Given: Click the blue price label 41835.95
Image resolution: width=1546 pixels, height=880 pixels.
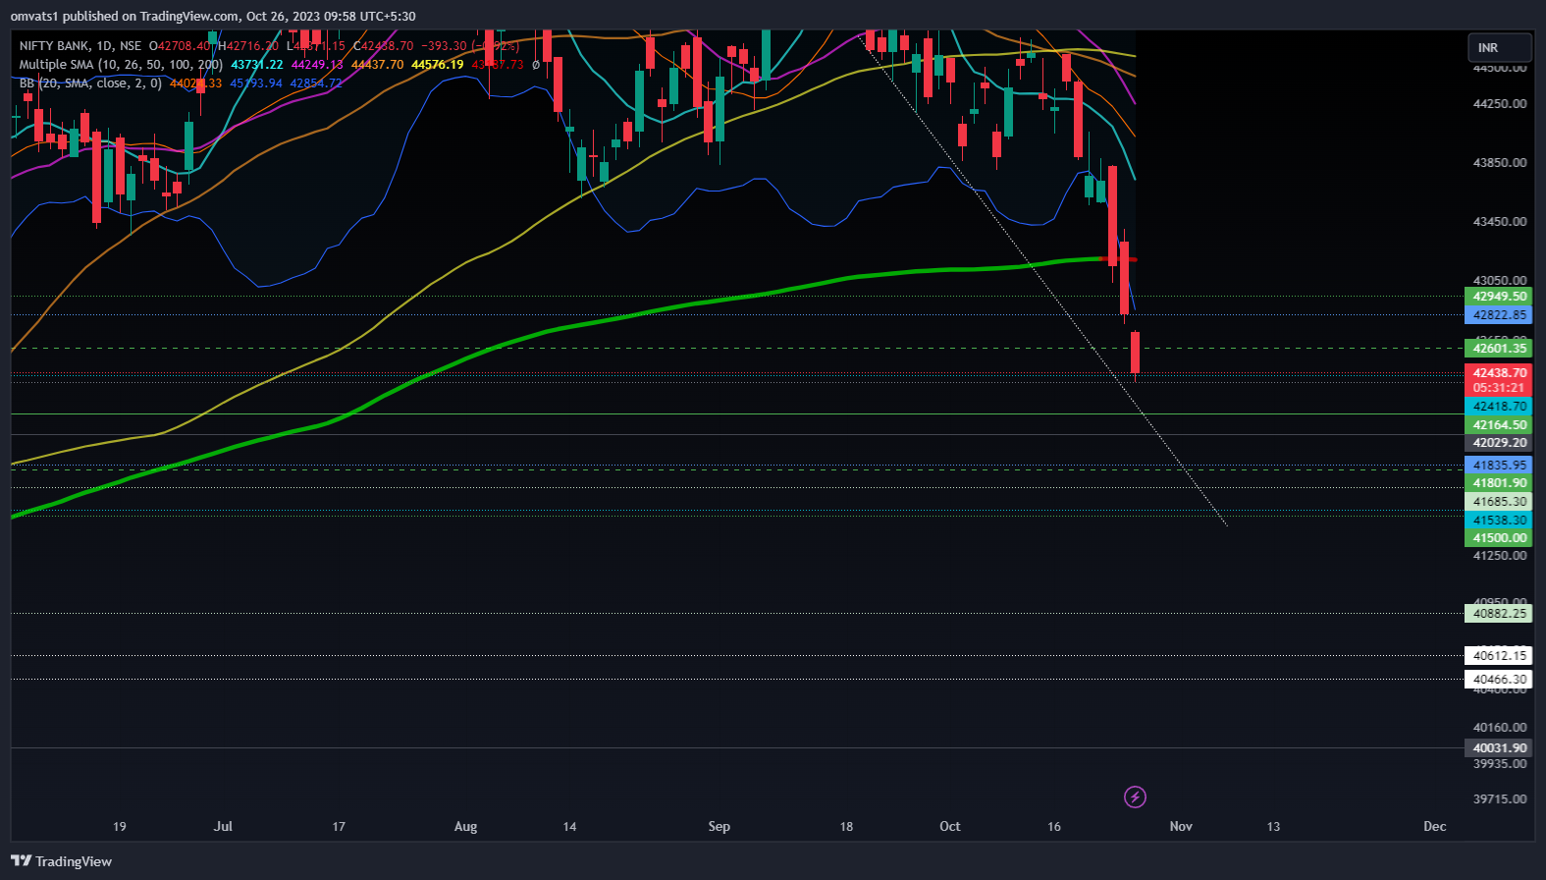Looking at the screenshot, I should 1499,466.
